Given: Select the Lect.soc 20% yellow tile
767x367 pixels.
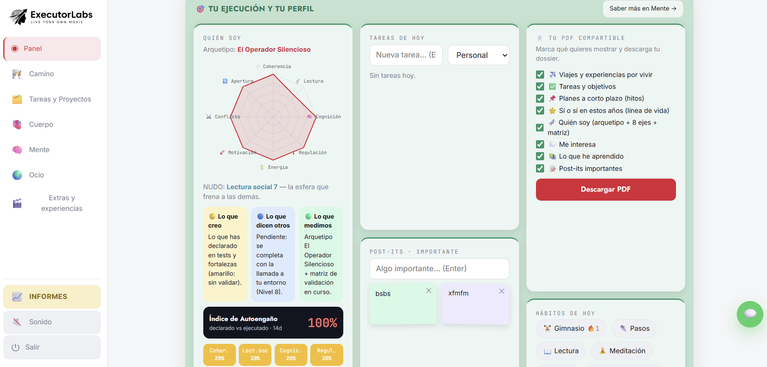Looking at the screenshot, I should [x=255, y=355].
